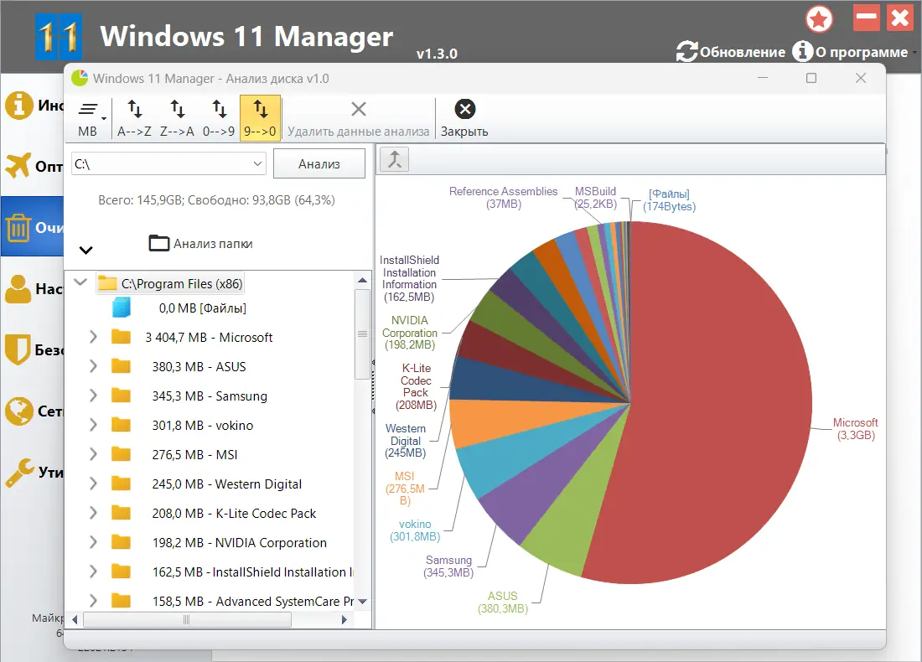Collapse the panel with down chevron
The height and width of the screenshot is (662, 922).
[x=85, y=250]
